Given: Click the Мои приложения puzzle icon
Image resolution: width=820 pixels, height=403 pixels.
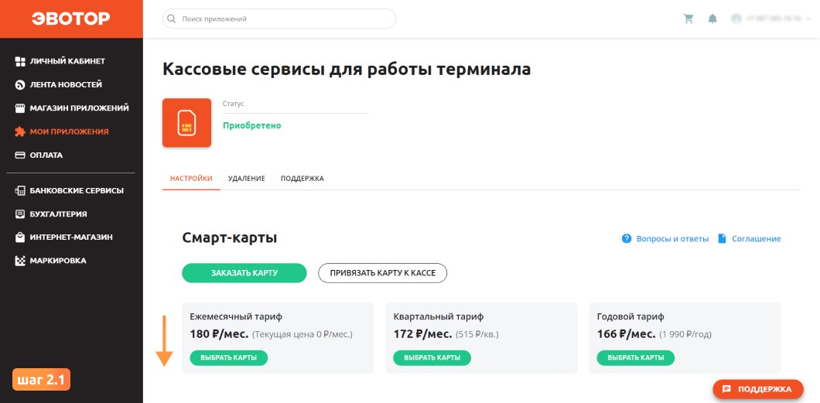Looking at the screenshot, I should tap(20, 131).
